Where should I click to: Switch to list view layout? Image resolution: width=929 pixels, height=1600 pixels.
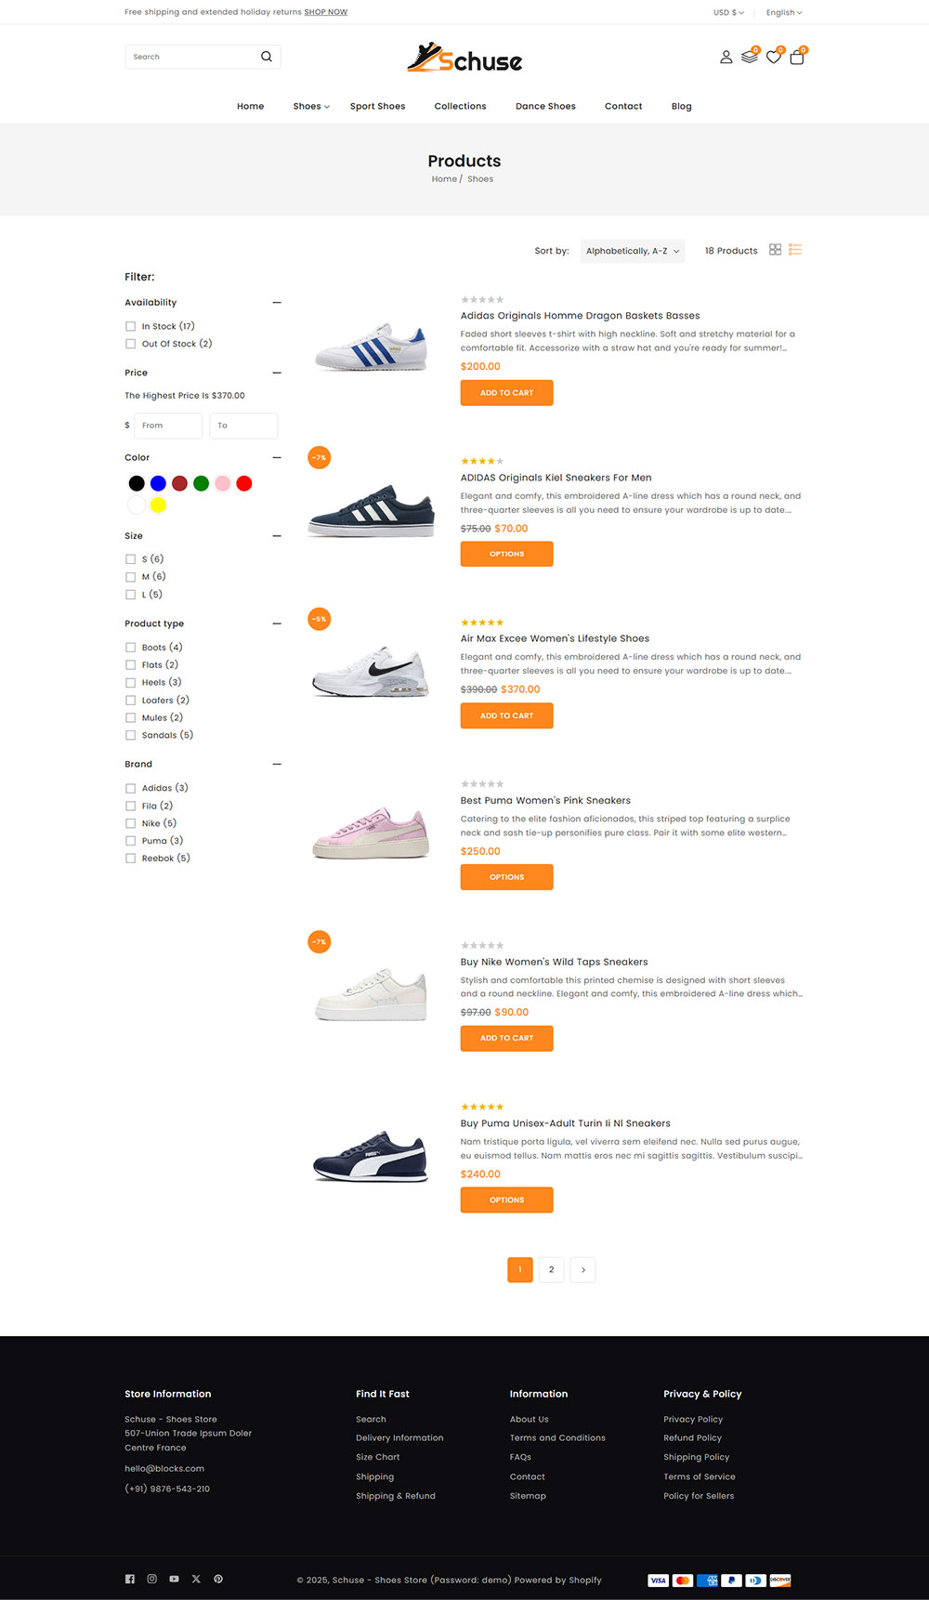(795, 250)
